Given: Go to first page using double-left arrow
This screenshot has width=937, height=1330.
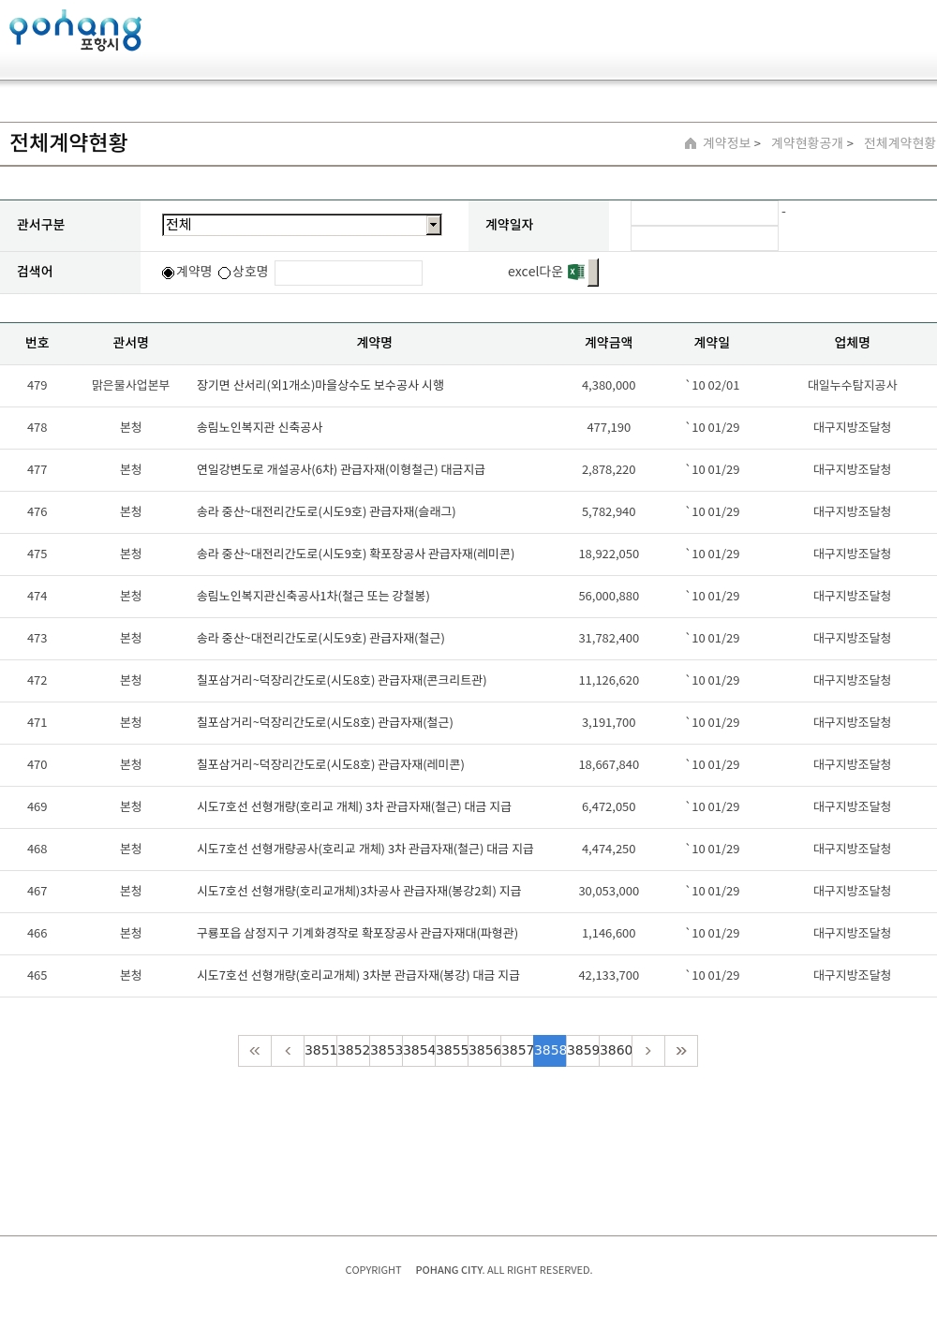Looking at the screenshot, I should 255,1051.
